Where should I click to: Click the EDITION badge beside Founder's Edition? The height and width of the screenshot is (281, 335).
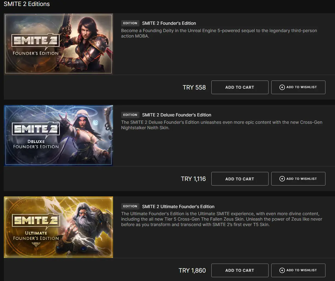click(130, 23)
